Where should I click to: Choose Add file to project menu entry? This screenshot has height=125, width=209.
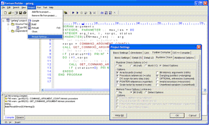pos(45,12)
